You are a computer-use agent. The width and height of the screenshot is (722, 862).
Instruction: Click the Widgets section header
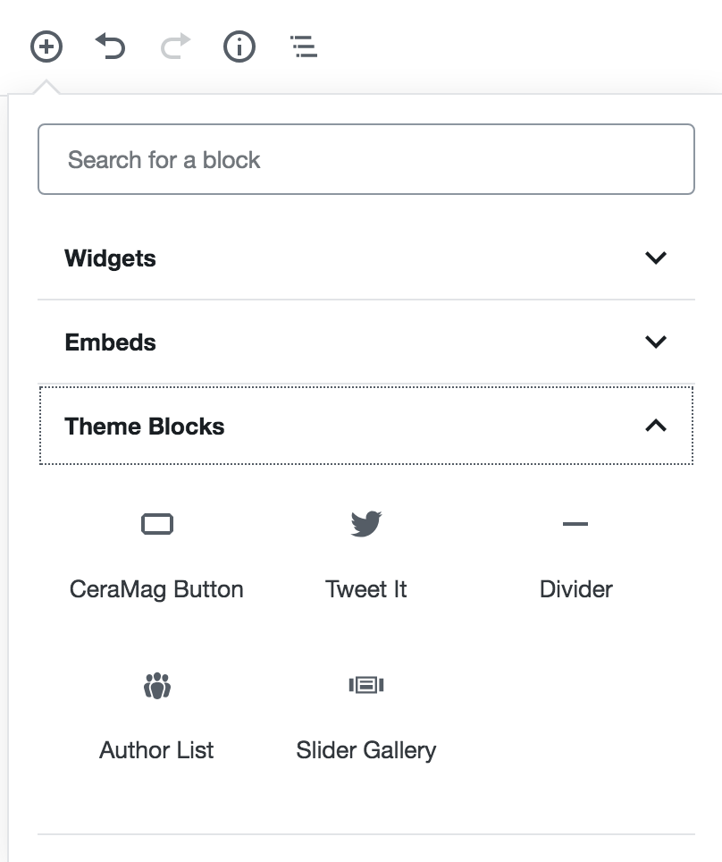110,258
